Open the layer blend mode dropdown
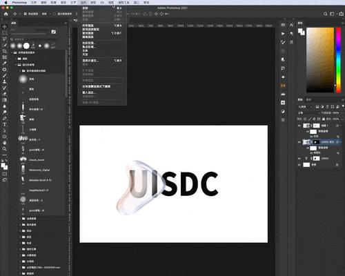Image resolution: width=345 pixels, height=276 pixels. pos(309,113)
